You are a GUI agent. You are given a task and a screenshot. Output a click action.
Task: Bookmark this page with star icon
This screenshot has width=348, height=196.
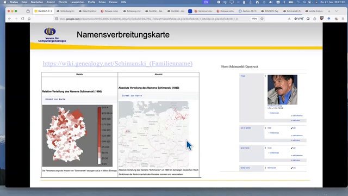pos(262,19)
